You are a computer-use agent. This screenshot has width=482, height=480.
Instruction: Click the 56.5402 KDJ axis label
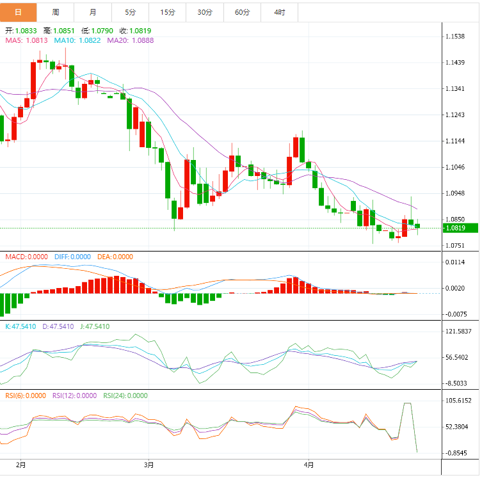click(x=457, y=357)
